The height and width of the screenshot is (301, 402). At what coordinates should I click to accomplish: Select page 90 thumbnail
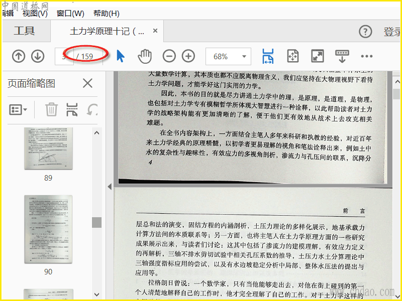coord(48,229)
